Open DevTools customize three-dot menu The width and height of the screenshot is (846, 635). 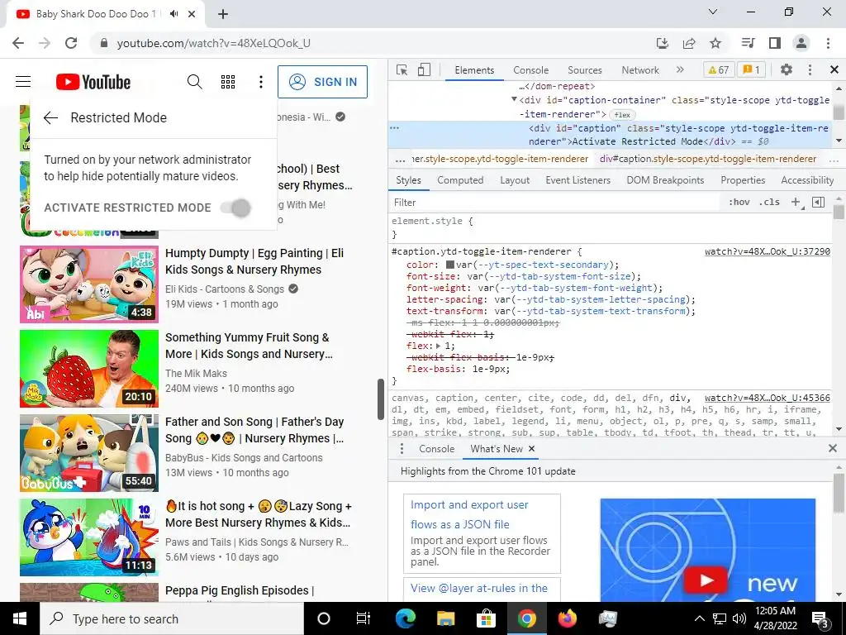(x=810, y=69)
